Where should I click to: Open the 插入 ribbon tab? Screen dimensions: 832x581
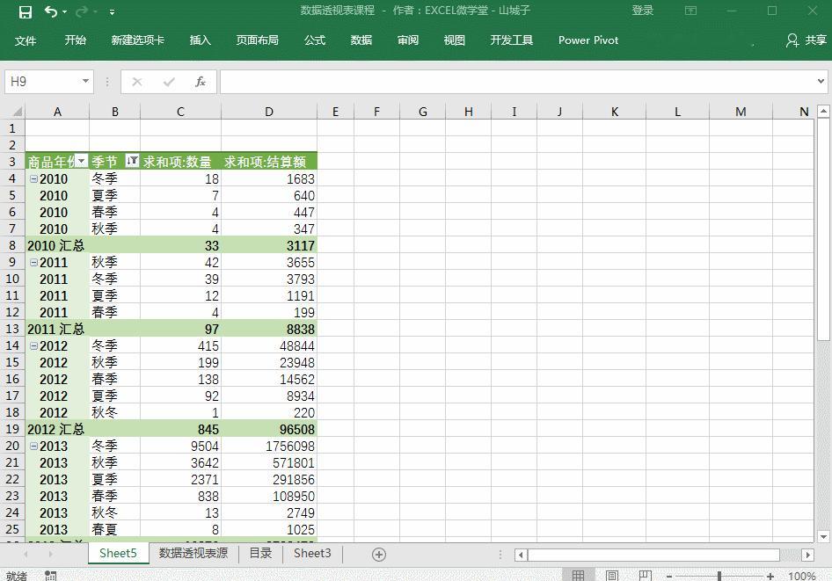200,40
